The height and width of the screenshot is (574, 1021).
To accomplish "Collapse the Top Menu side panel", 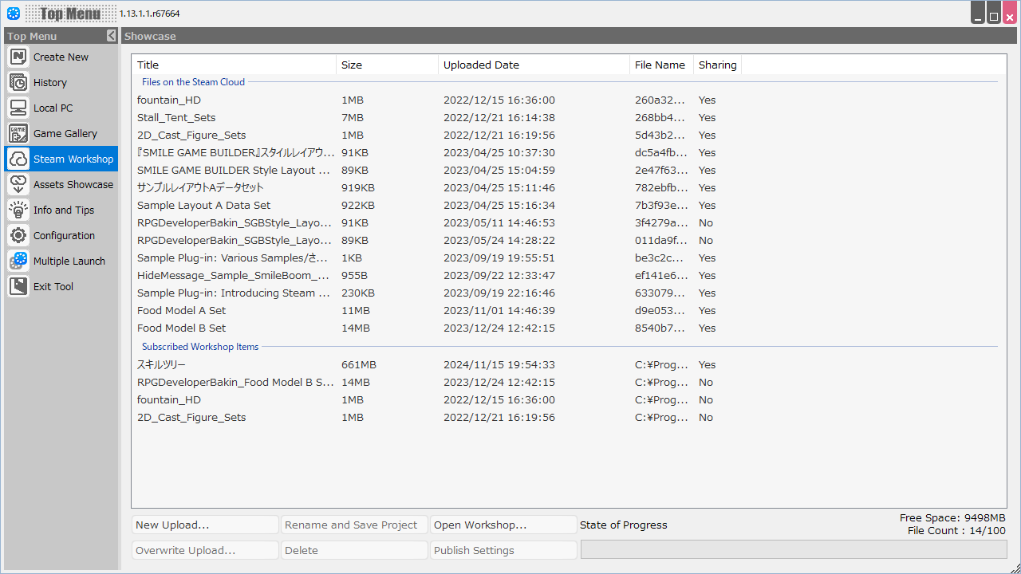I will click(x=112, y=36).
